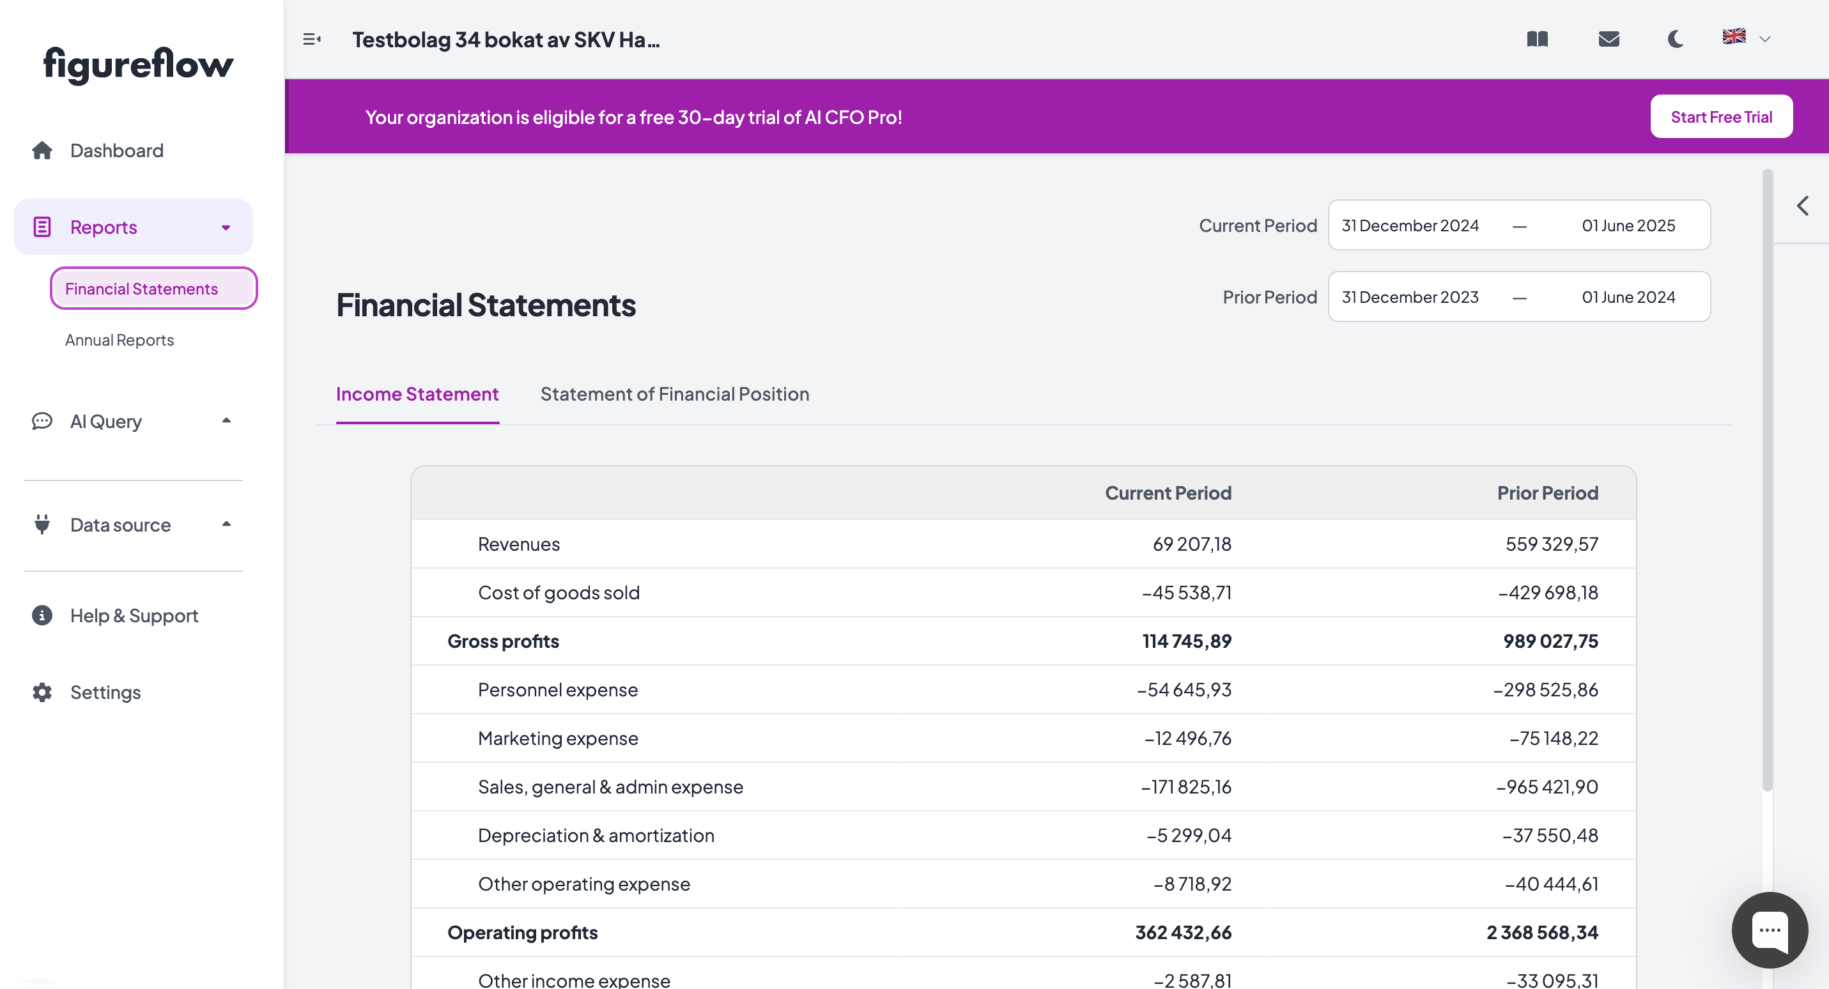
Task: Expand language chevron next to flag
Action: coord(1765,39)
